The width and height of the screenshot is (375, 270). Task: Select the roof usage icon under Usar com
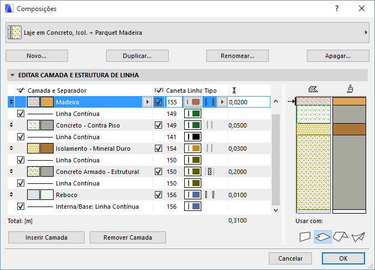(340, 237)
